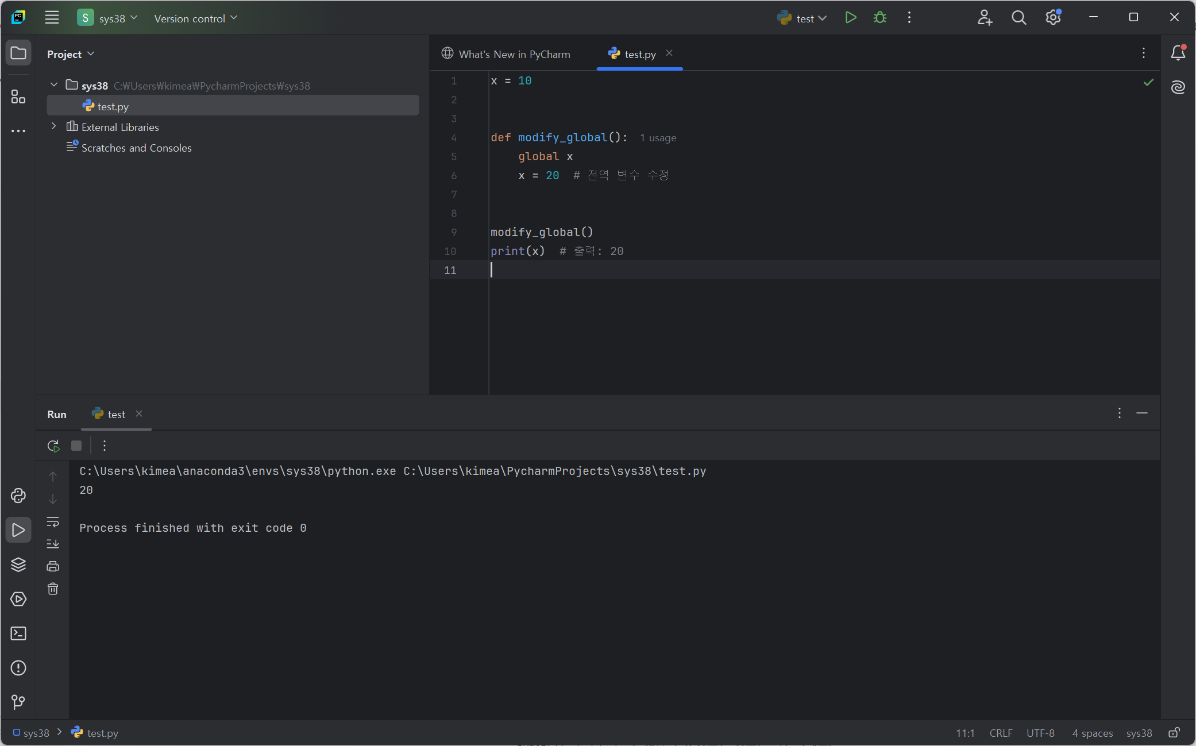1196x746 pixels.
Task: Expand the External Libraries tree node
Action: point(54,126)
